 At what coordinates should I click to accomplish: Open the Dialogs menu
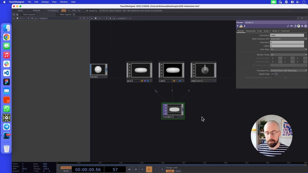click(x=45, y=2)
